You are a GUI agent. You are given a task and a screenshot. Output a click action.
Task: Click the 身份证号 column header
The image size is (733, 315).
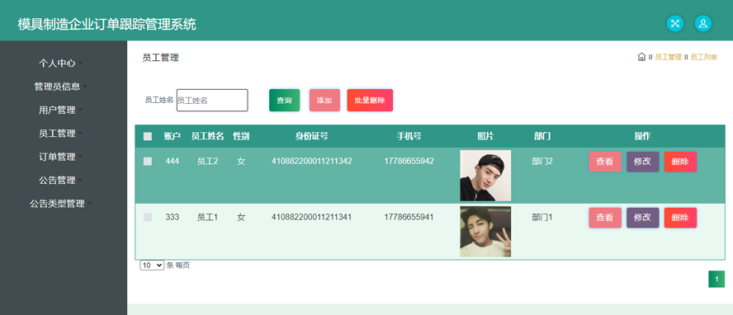(312, 136)
